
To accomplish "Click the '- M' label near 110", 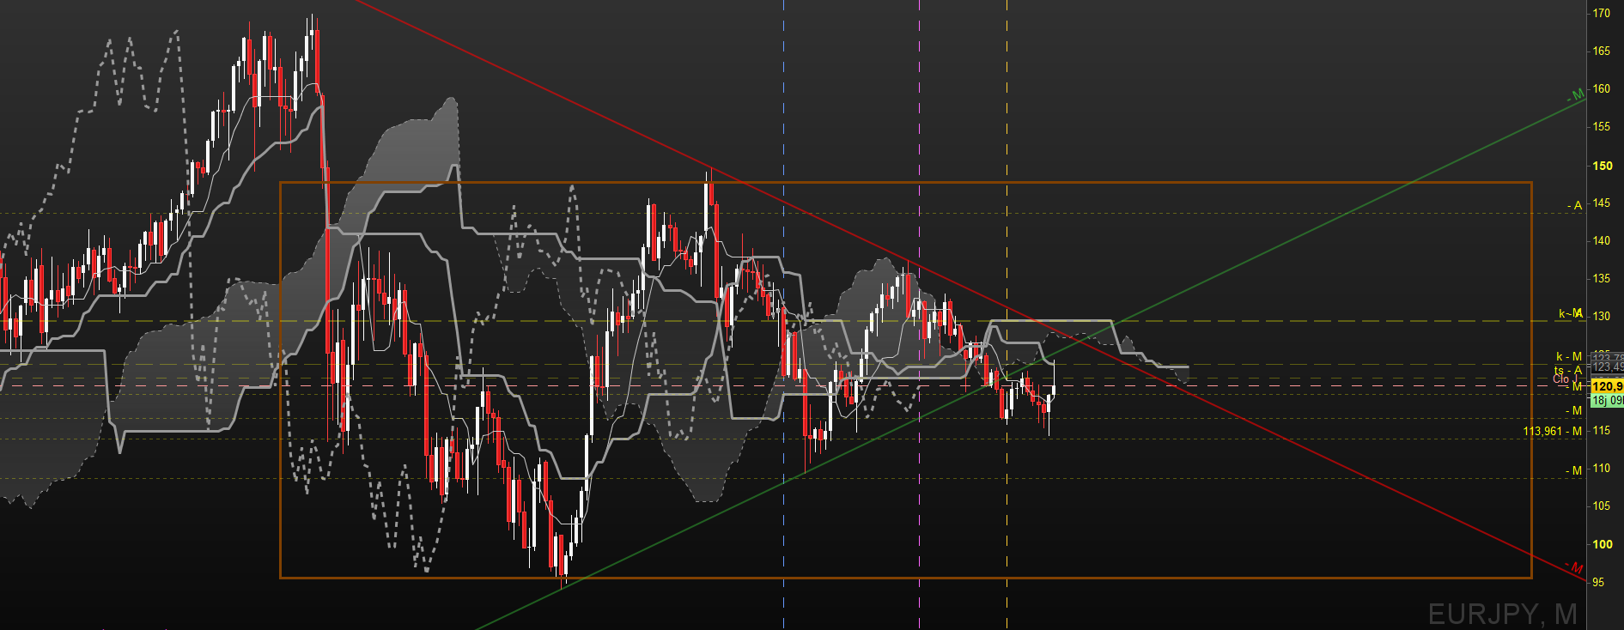I will (1573, 470).
